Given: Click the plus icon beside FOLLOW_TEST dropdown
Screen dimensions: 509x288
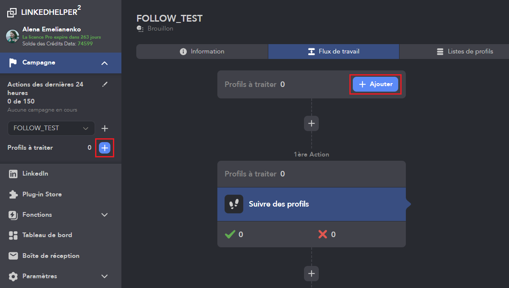Looking at the screenshot, I should [x=105, y=129].
